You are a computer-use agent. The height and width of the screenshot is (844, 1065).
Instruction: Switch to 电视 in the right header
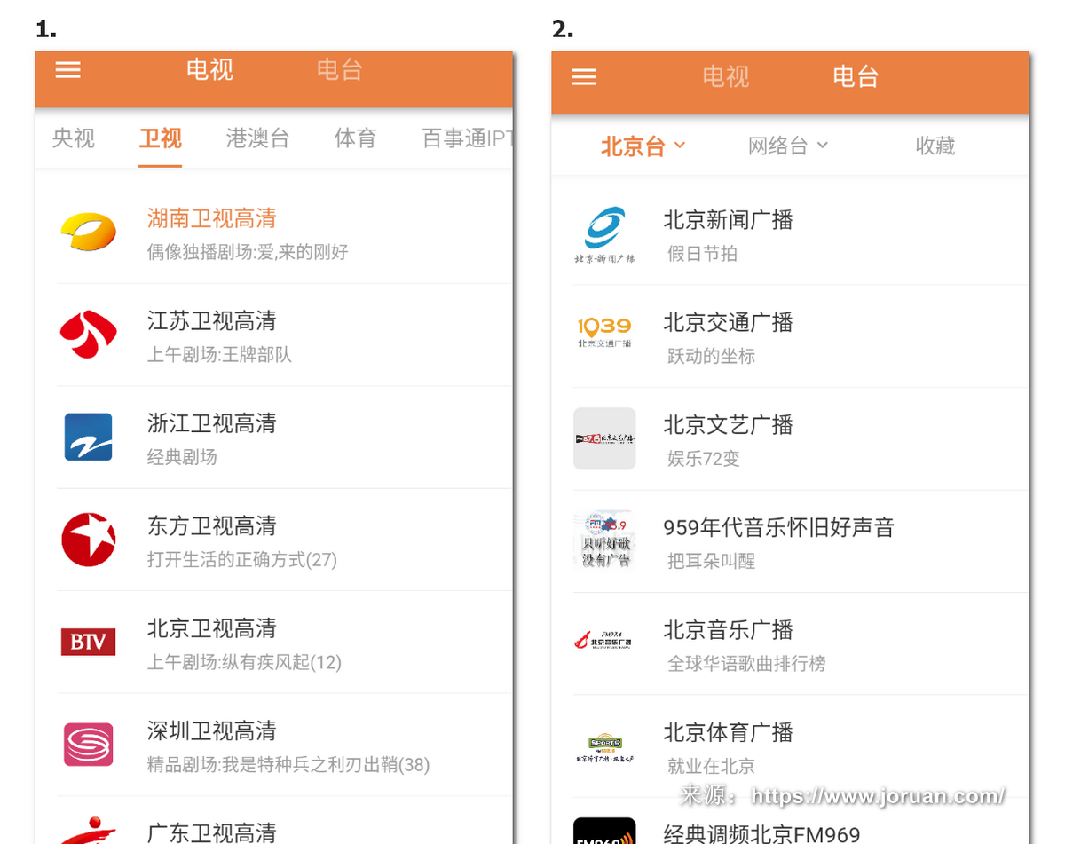tap(725, 77)
